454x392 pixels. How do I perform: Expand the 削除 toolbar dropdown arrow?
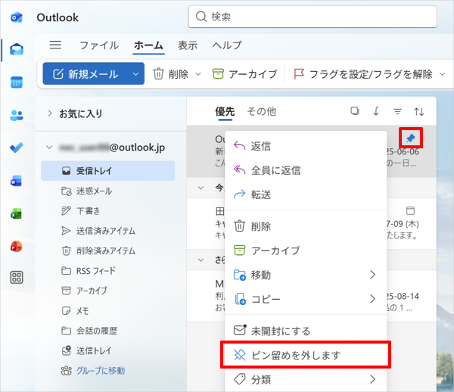tap(198, 74)
